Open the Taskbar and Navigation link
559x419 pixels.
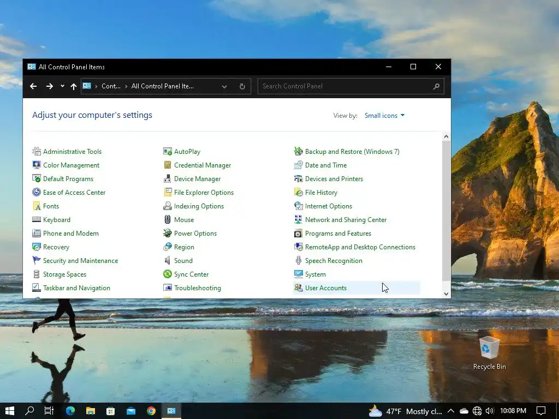tap(76, 288)
